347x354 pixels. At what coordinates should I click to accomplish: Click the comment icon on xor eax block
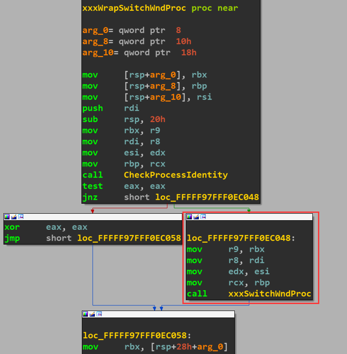click(21, 217)
